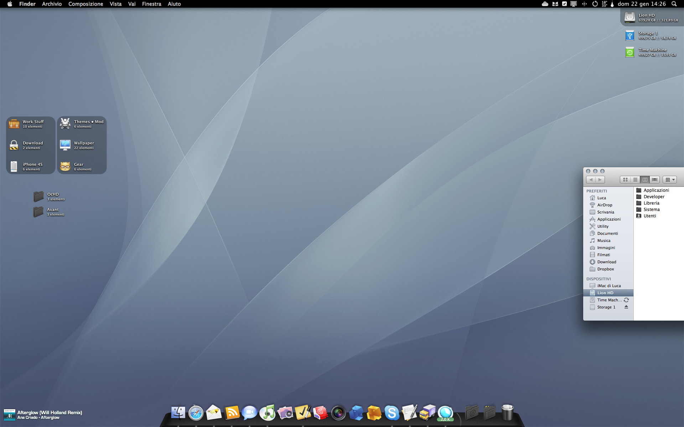684x427 pixels.
Task: Select the Developer folder in Finder column
Action: click(x=659, y=197)
